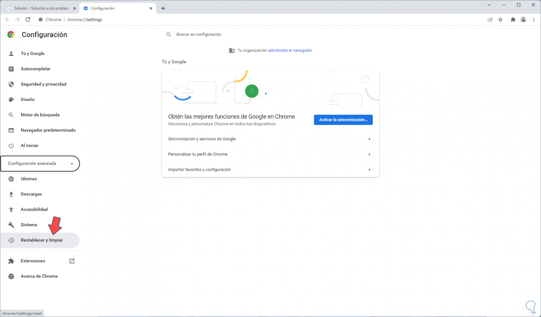Image resolution: width=541 pixels, height=317 pixels.
Task: Expand Importar favoritos y configuración arrow
Action: pyautogui.click(x=370, y=170)
